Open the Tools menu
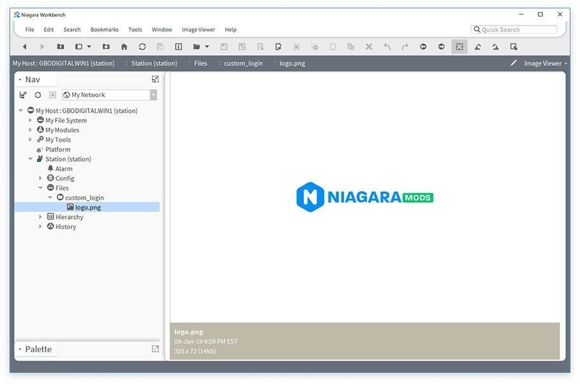Viewport: 580px width, 384px height. pyautogui.click(x=135, y=29)
